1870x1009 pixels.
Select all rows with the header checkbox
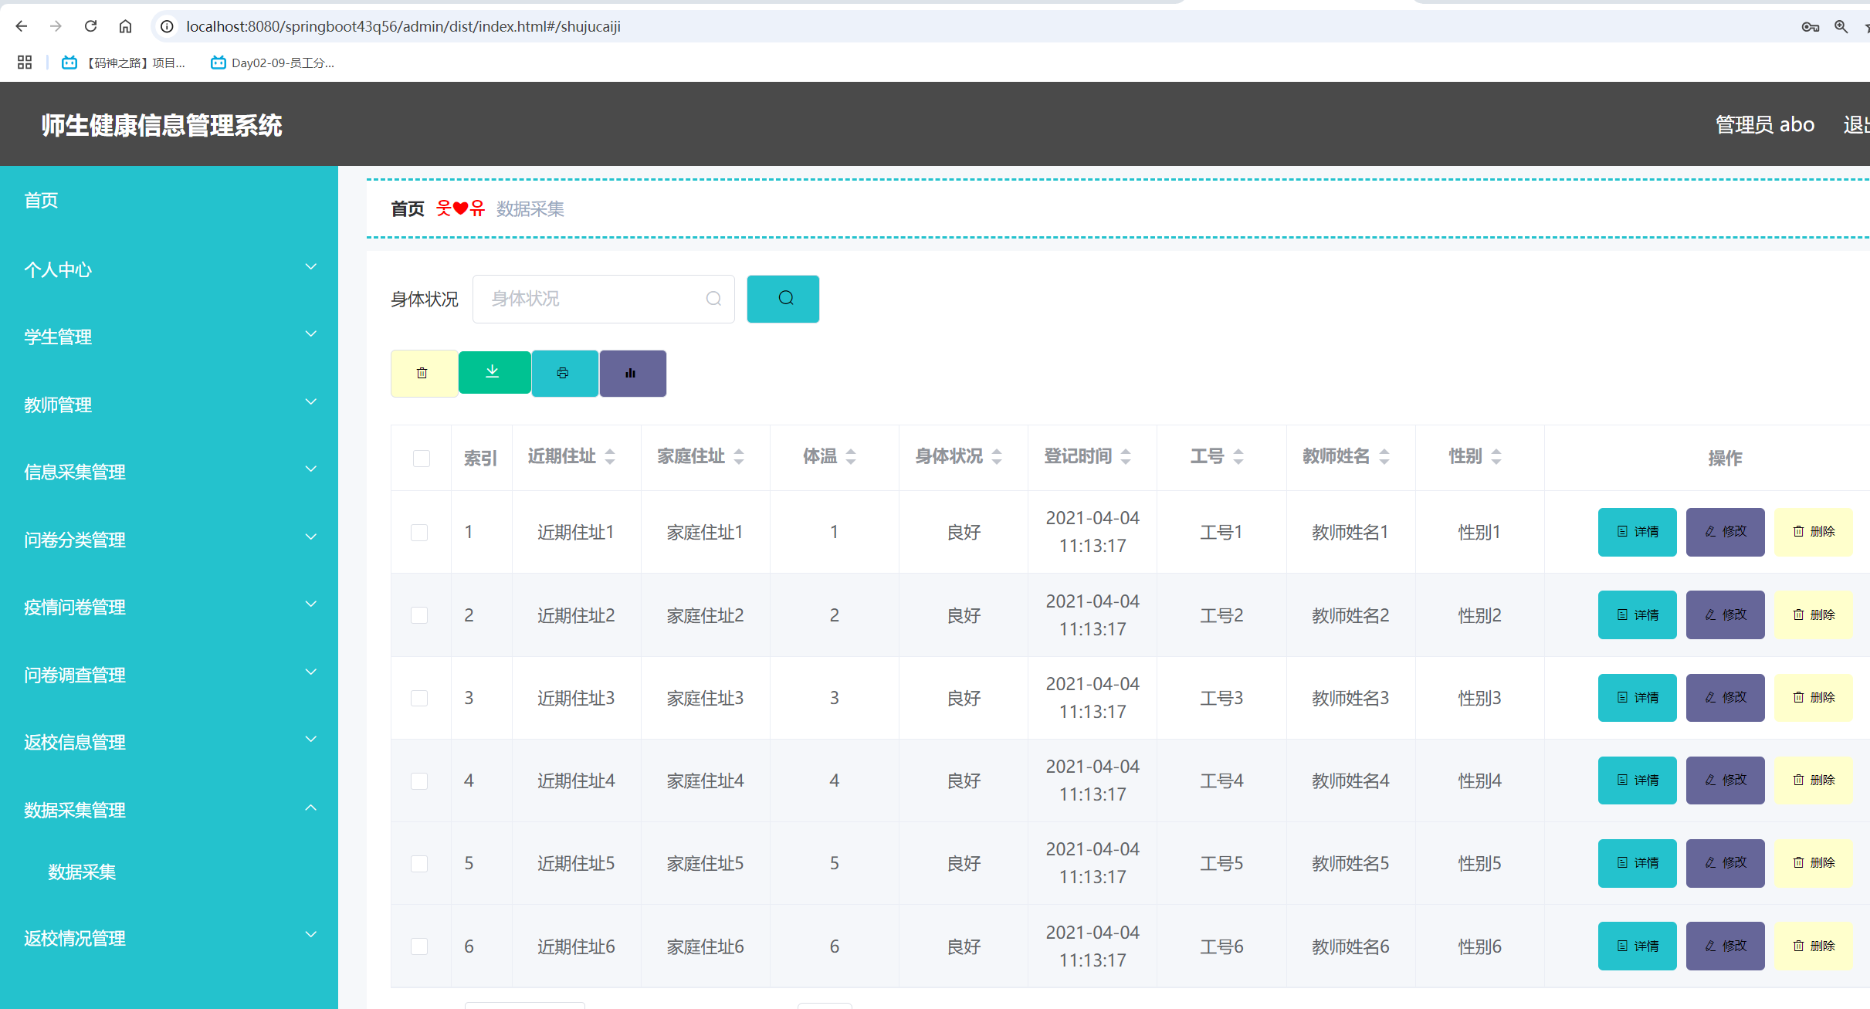coord(421,458)
